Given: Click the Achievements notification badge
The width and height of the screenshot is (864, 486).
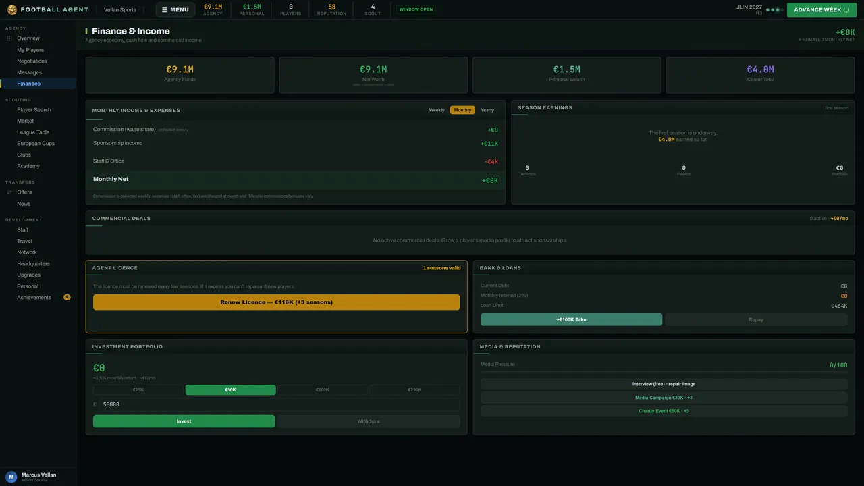Looking at the screenshot, I should tap(67, 297).
